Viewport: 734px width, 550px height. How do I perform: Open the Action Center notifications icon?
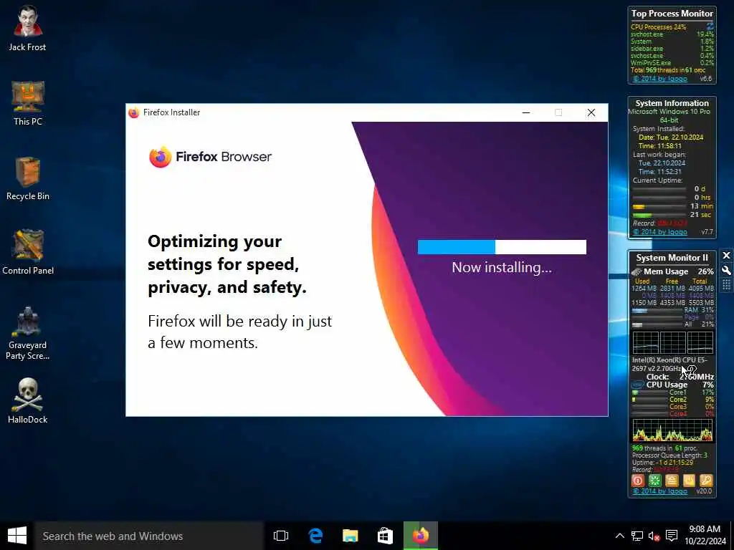coord(672,536)
